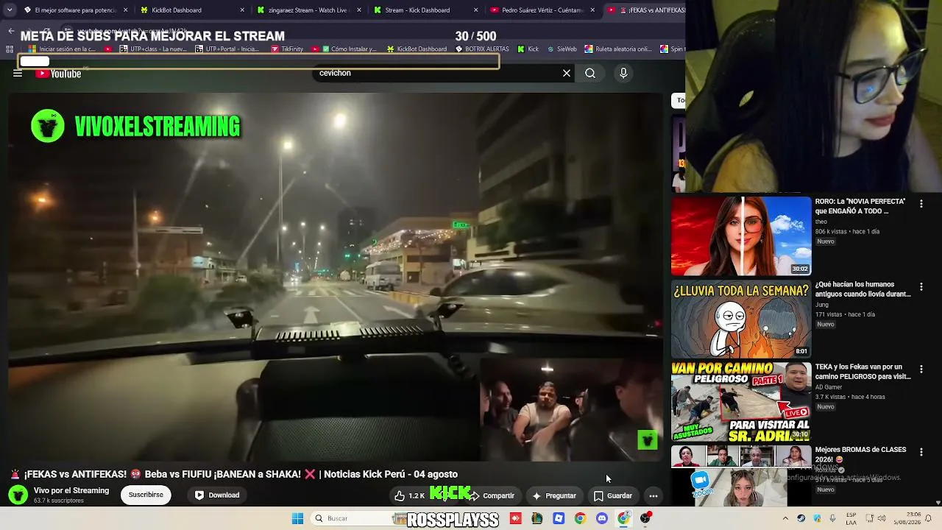Viewport: 942px width, 530px height.
Task: Open the ESP LAA language switcher
Action: coord(851,518)
